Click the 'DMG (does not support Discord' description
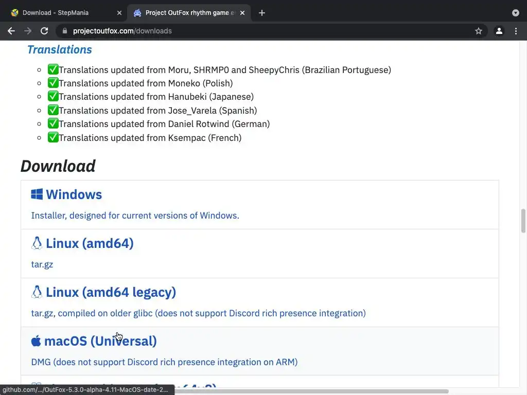Viewport: 527px width, 395px height. pos(164,362)
